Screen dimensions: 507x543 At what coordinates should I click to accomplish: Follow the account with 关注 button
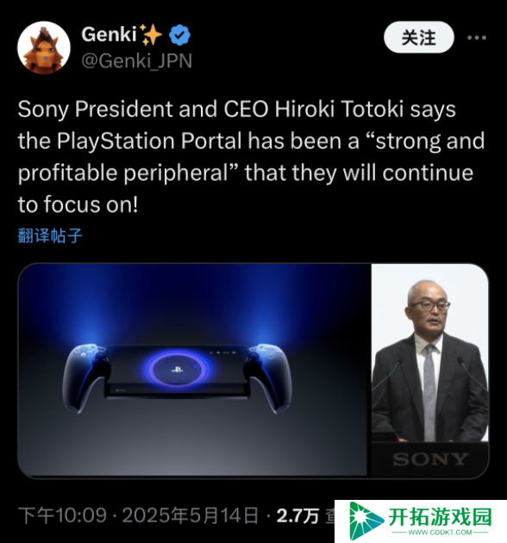(419, 37)
